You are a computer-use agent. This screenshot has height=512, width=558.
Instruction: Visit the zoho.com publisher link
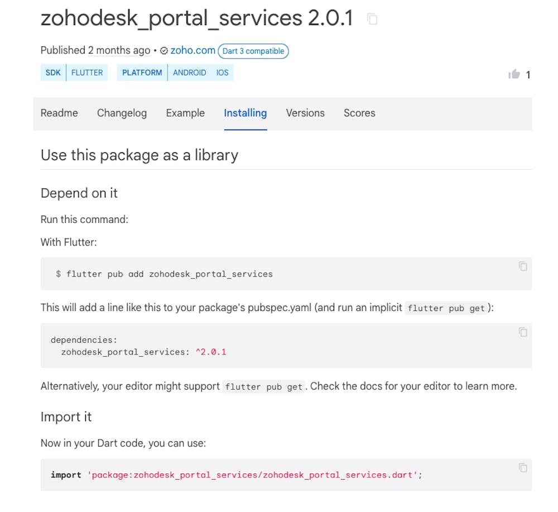(x=193, y=51)
